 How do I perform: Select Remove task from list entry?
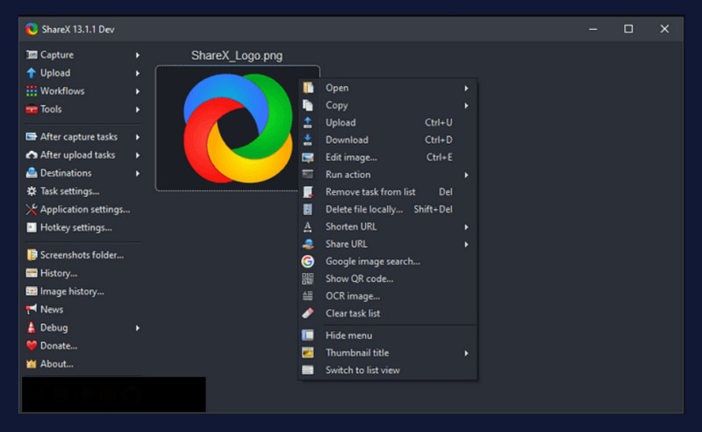[x=388, y=191]
